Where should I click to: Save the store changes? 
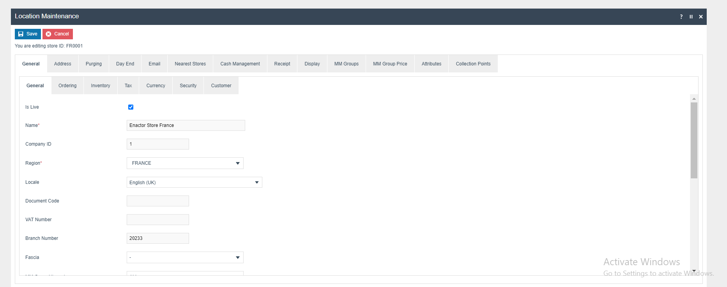(x=28, y=34)
